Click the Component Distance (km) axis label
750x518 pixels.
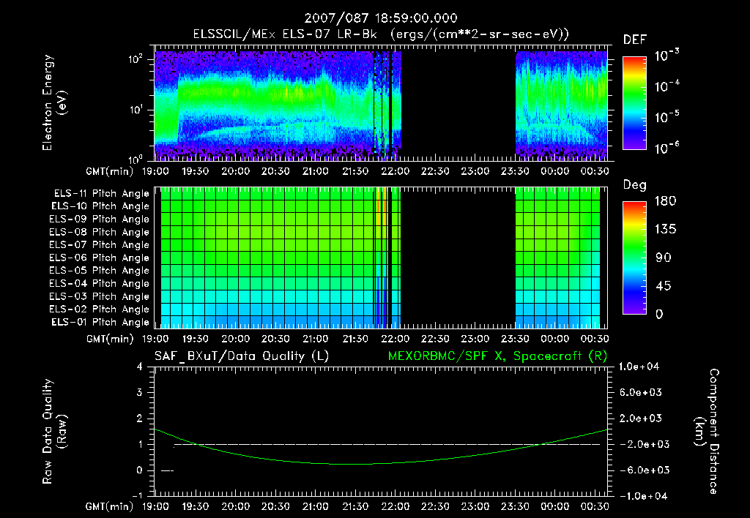tap(707, 432)
